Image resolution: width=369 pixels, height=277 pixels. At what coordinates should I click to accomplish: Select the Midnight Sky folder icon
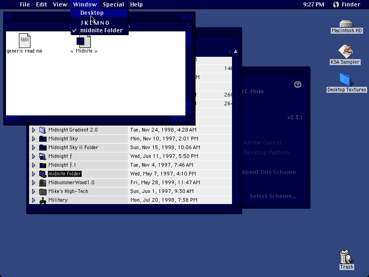click(x=42, y=139)
